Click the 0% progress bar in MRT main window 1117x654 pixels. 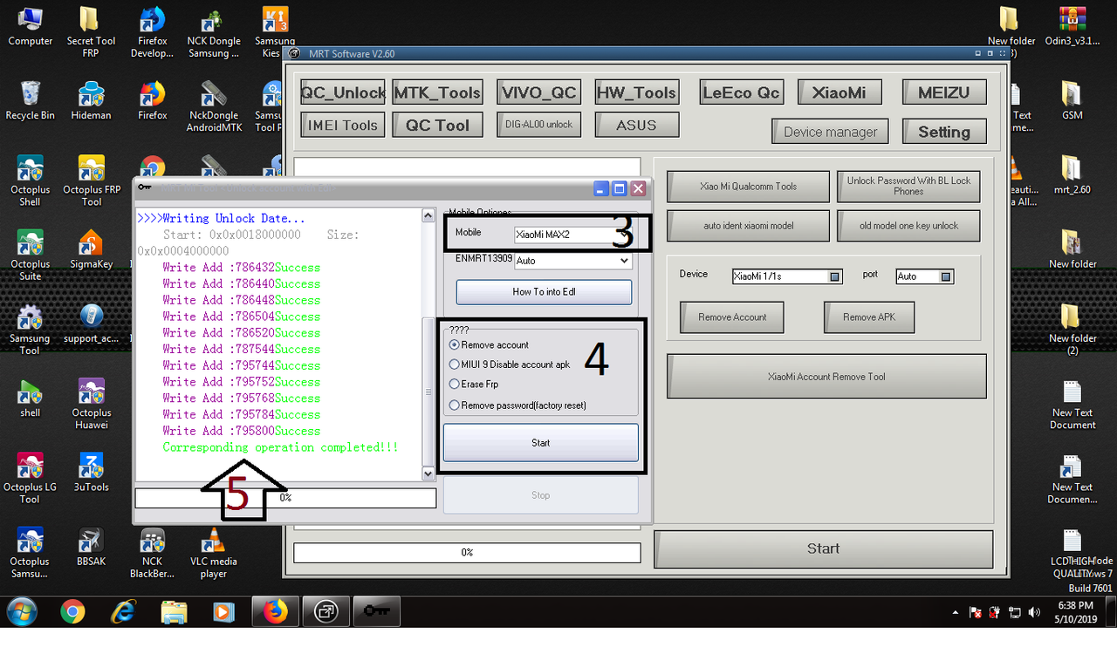[467, 553]
